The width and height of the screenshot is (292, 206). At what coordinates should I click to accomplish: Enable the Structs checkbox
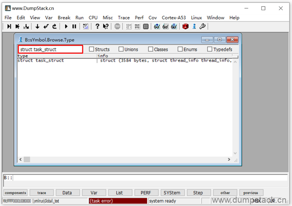92,49
